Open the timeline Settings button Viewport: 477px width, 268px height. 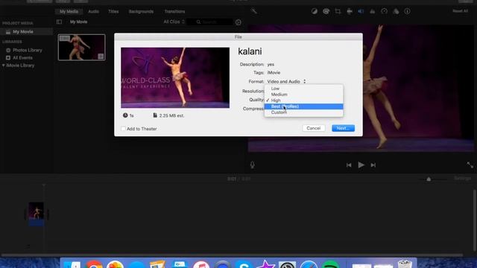[462, 179]
